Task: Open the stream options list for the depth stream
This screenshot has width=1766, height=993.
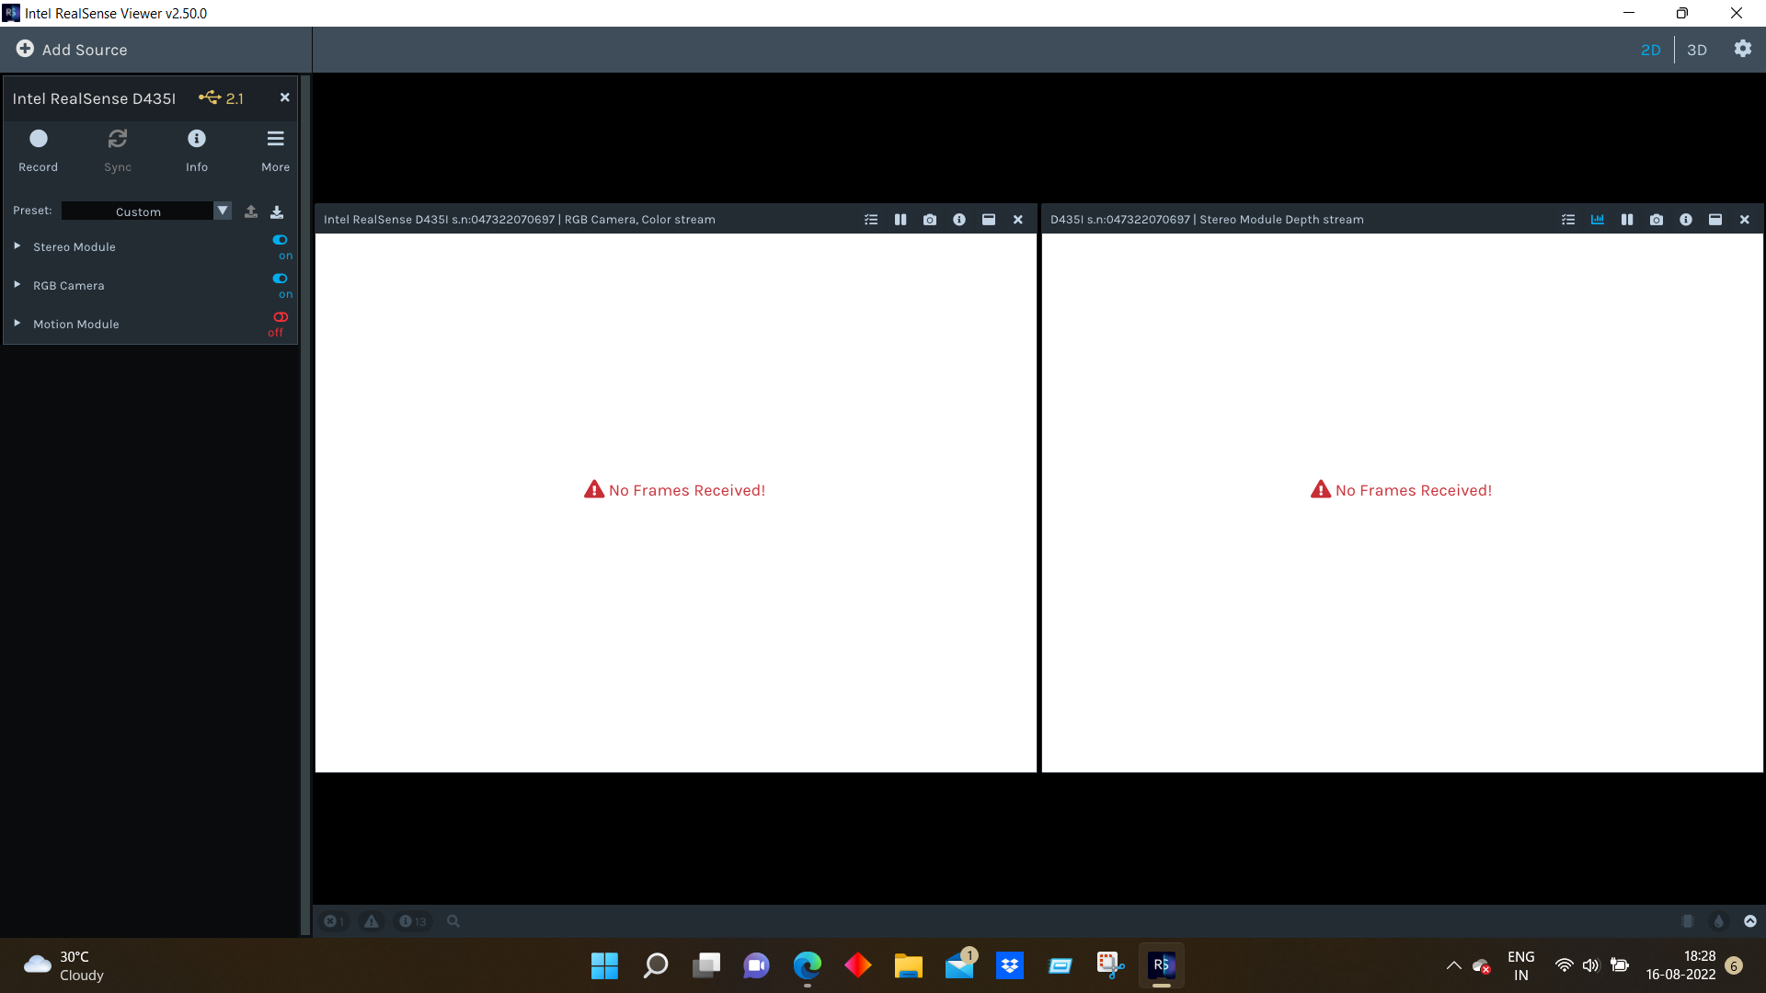Action: pyautogui.click(x=1568, y=220)
